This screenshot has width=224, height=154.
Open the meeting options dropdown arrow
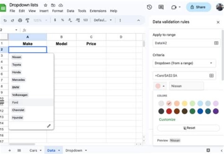click(180, 7)
